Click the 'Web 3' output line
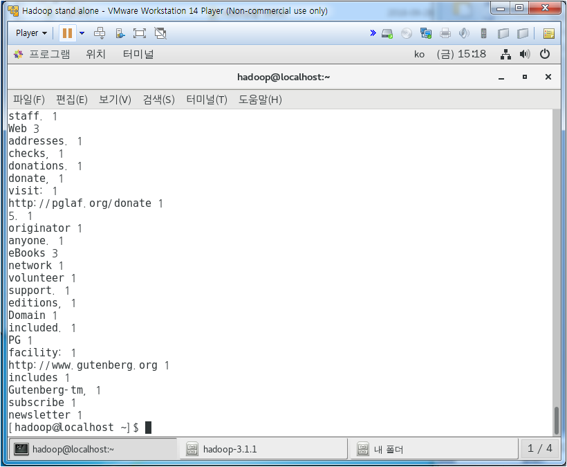 24,129
